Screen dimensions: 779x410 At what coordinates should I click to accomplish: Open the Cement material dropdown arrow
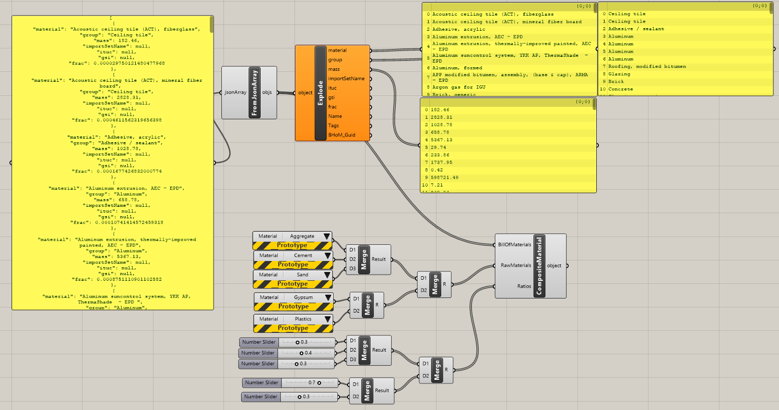[327, 256]
